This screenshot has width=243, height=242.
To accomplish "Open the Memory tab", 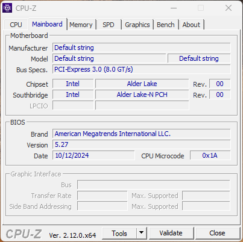I will tap(81, 25).
